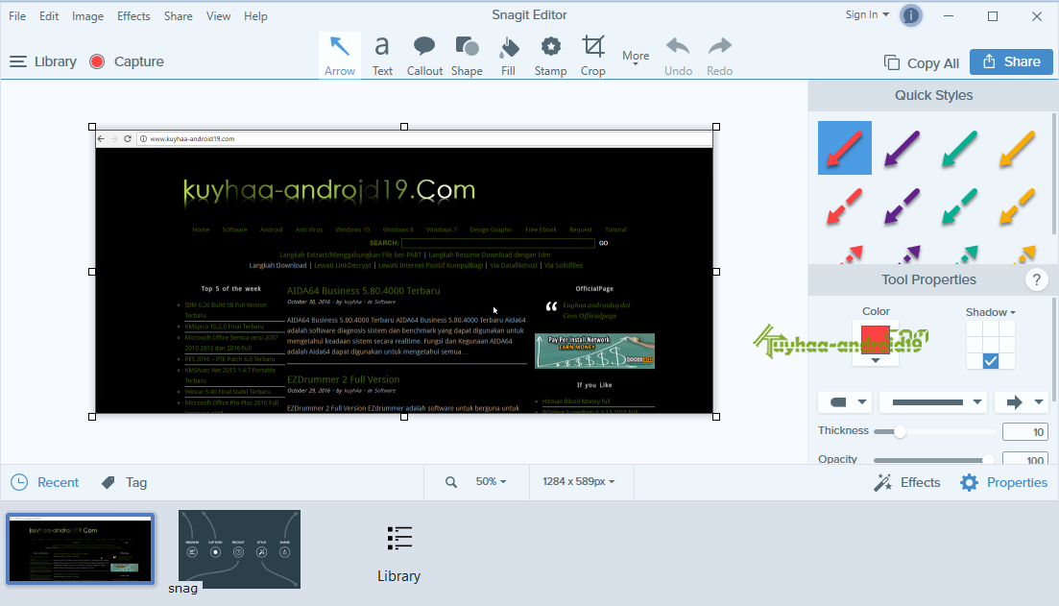Apply the dashed red arrow quick style
Image resolution: width=1059 pixels, height=606 pixels.
[845, 206]
